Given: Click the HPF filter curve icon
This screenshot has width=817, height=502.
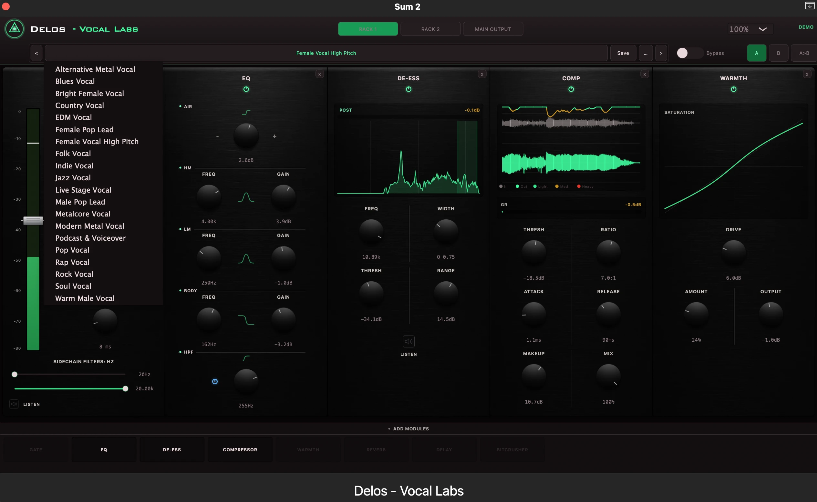Looking at the screenshot, I should [x=246, y=358].
